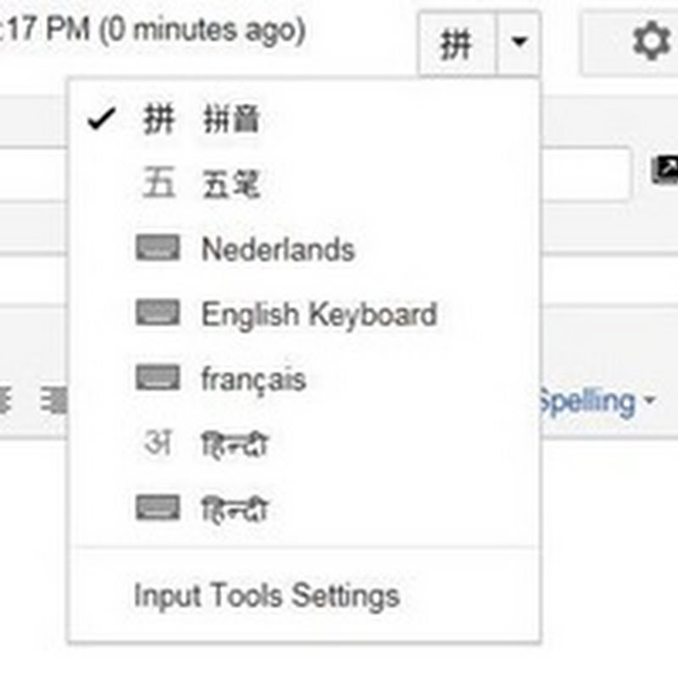Click the keyboard icon beside français

(158, 378)
